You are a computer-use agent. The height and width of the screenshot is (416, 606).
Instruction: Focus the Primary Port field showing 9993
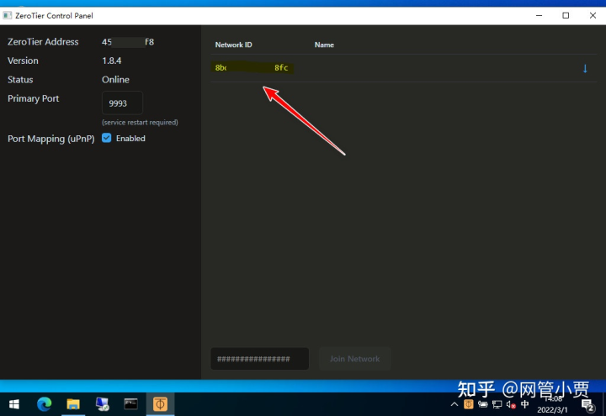coord(122,103)
